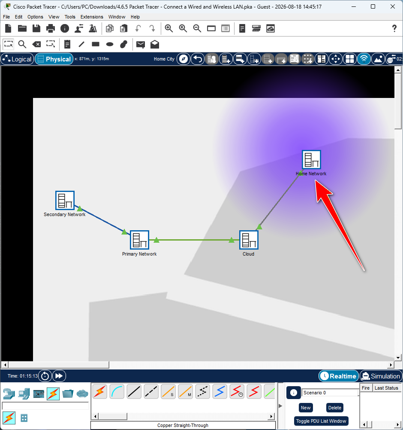Select the Draw Rectangle tool

[x=96, y=44]
